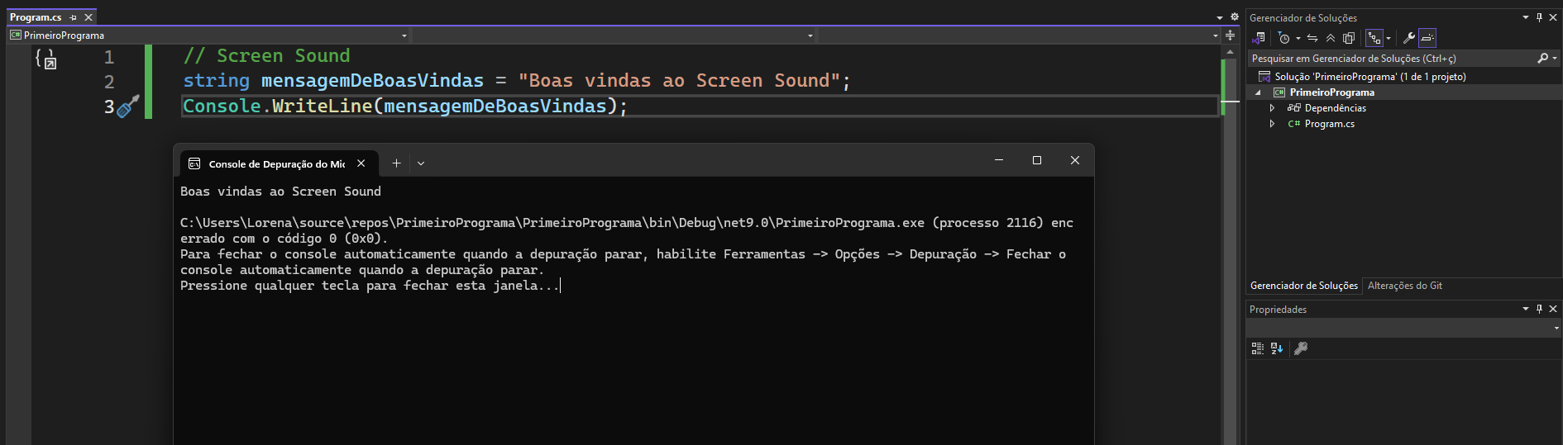Click the 'Boas vindas ao Screen Sound' console output
The image size is (1563, 445).
(x=280, y=192)
